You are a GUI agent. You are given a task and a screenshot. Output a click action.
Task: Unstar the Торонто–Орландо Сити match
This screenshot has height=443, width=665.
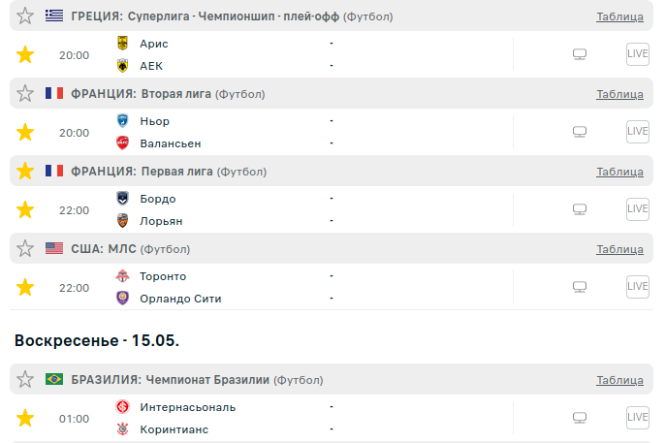point(25,287)
